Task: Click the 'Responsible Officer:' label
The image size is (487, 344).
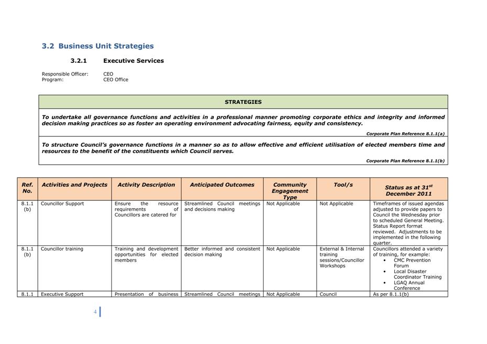Action: click(x=65, y=74)
